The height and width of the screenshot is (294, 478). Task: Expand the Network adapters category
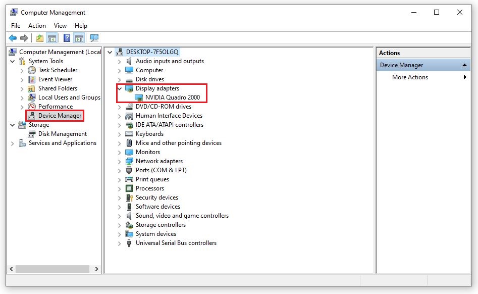[x=119, y=161]
